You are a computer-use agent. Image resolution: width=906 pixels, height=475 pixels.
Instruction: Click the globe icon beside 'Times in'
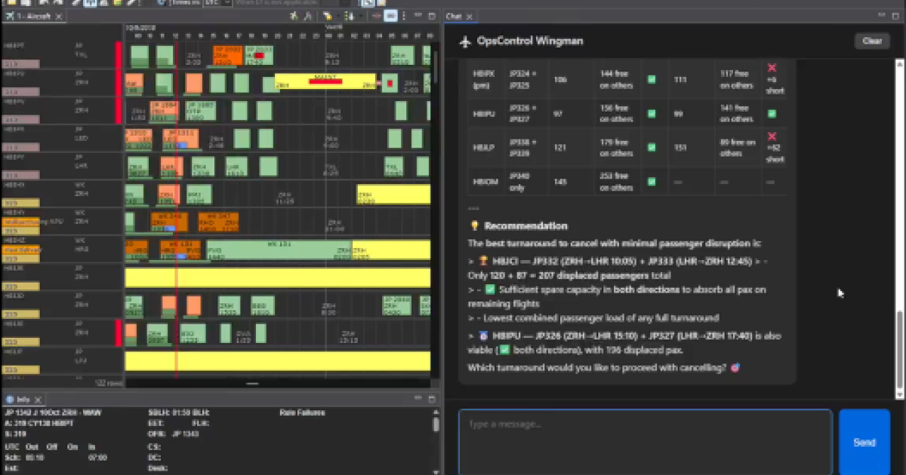(x=162, y=3)
